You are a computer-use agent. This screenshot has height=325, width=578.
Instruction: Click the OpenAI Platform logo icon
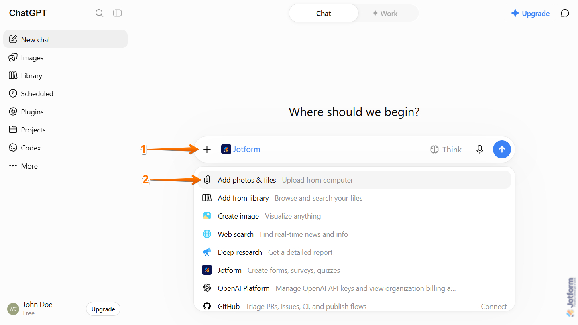pyautogui.click(x=207, y=288)
